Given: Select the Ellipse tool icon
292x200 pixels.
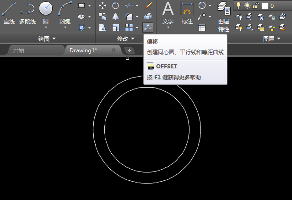Looking at the screenshot, I should 81,17.
